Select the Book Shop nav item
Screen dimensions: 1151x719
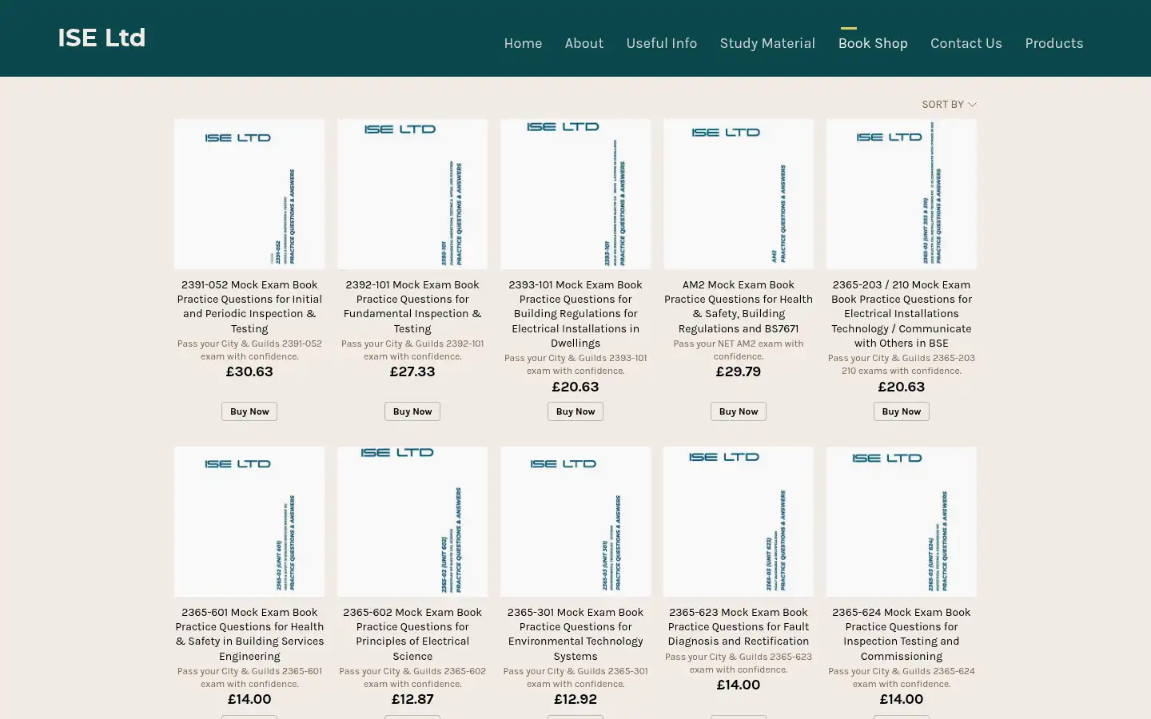(873, 43)
